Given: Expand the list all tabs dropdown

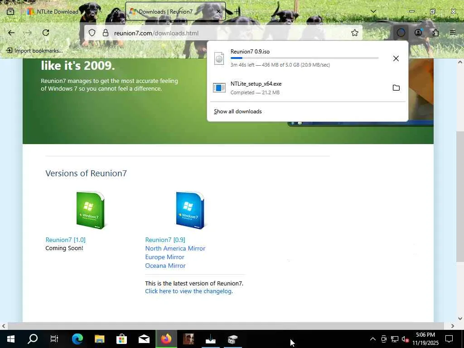Looking at the screenshot, I should (x=373, y=11).
